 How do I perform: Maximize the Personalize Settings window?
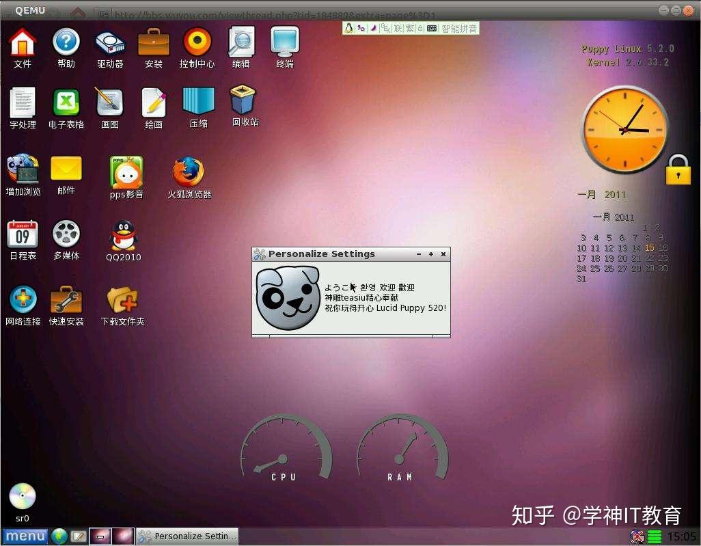[431, 254]
